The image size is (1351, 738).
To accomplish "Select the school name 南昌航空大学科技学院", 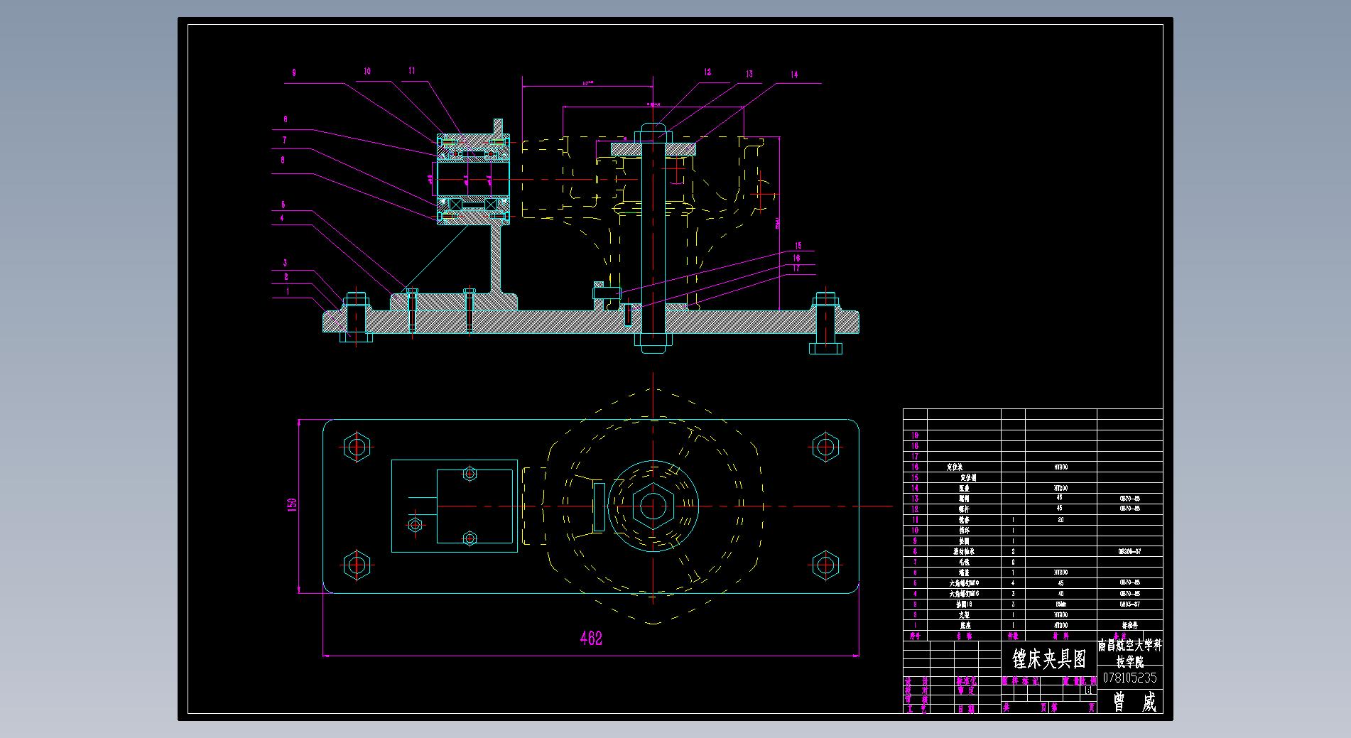I will [x=1129, y=653].
